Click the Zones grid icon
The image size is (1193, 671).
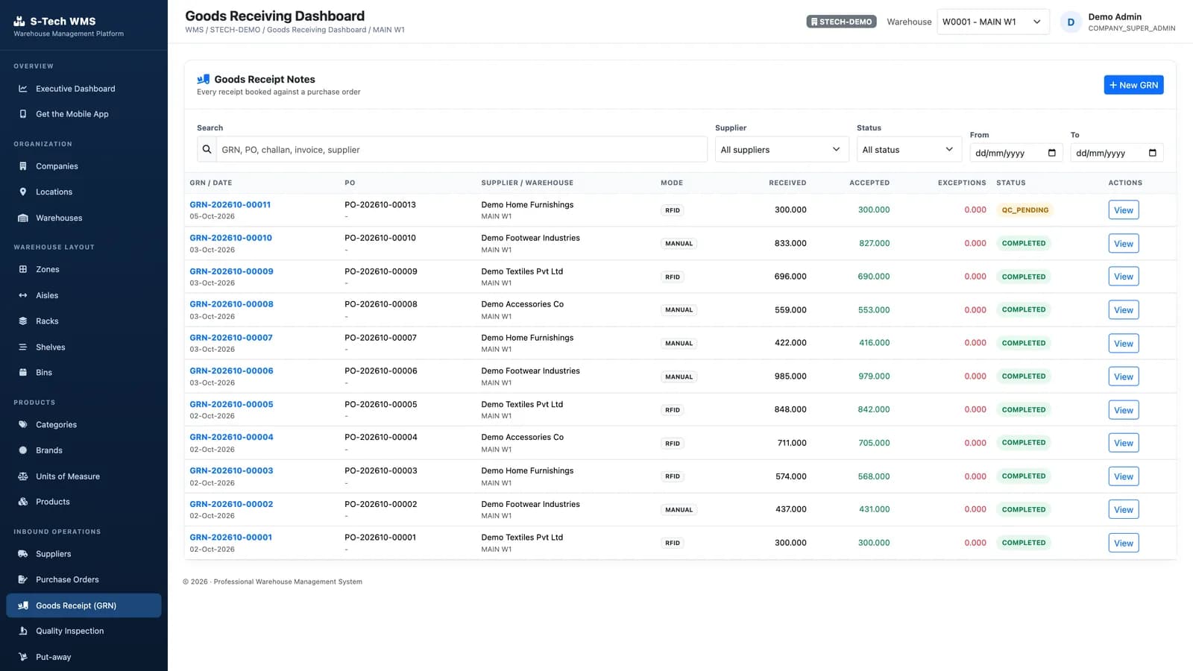pos(23,269)
